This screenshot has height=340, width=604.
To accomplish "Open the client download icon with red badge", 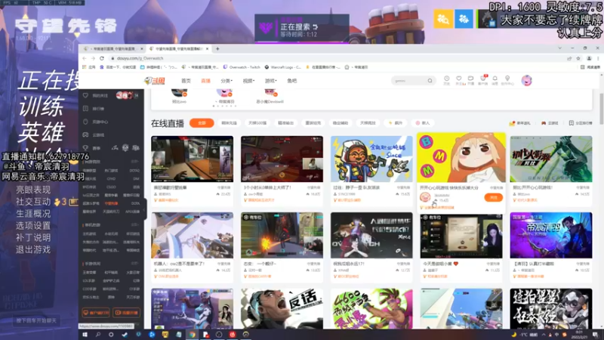I will click(x=483, y=80).
